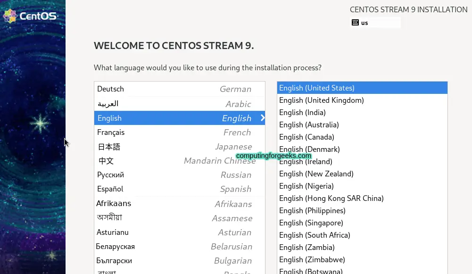Screen dimensions: 472x274
Task: Select English (Denmark) locale
Action: (362, 149)
